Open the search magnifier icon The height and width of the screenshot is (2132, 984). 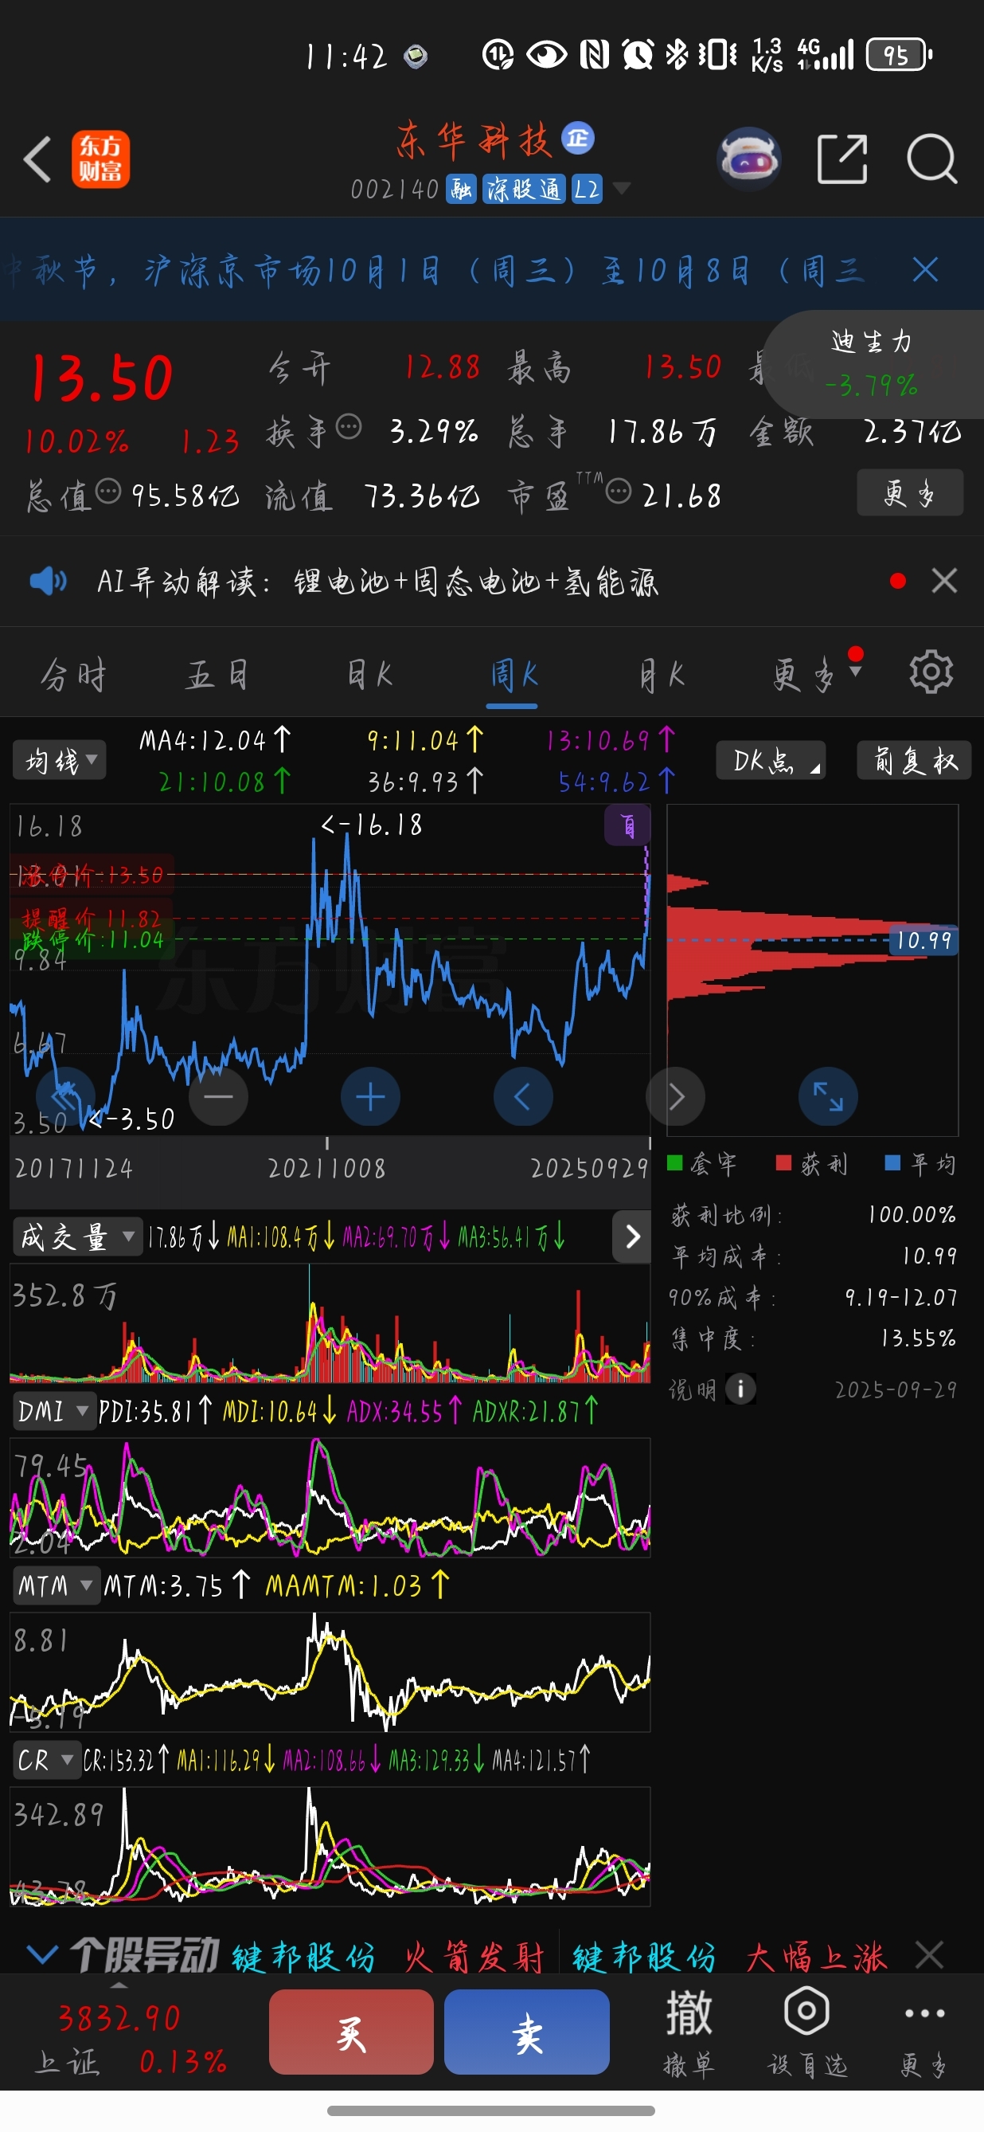(931, 158)
